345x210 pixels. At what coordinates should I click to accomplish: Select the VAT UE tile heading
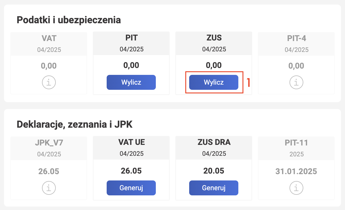click(x=131, y=142)
